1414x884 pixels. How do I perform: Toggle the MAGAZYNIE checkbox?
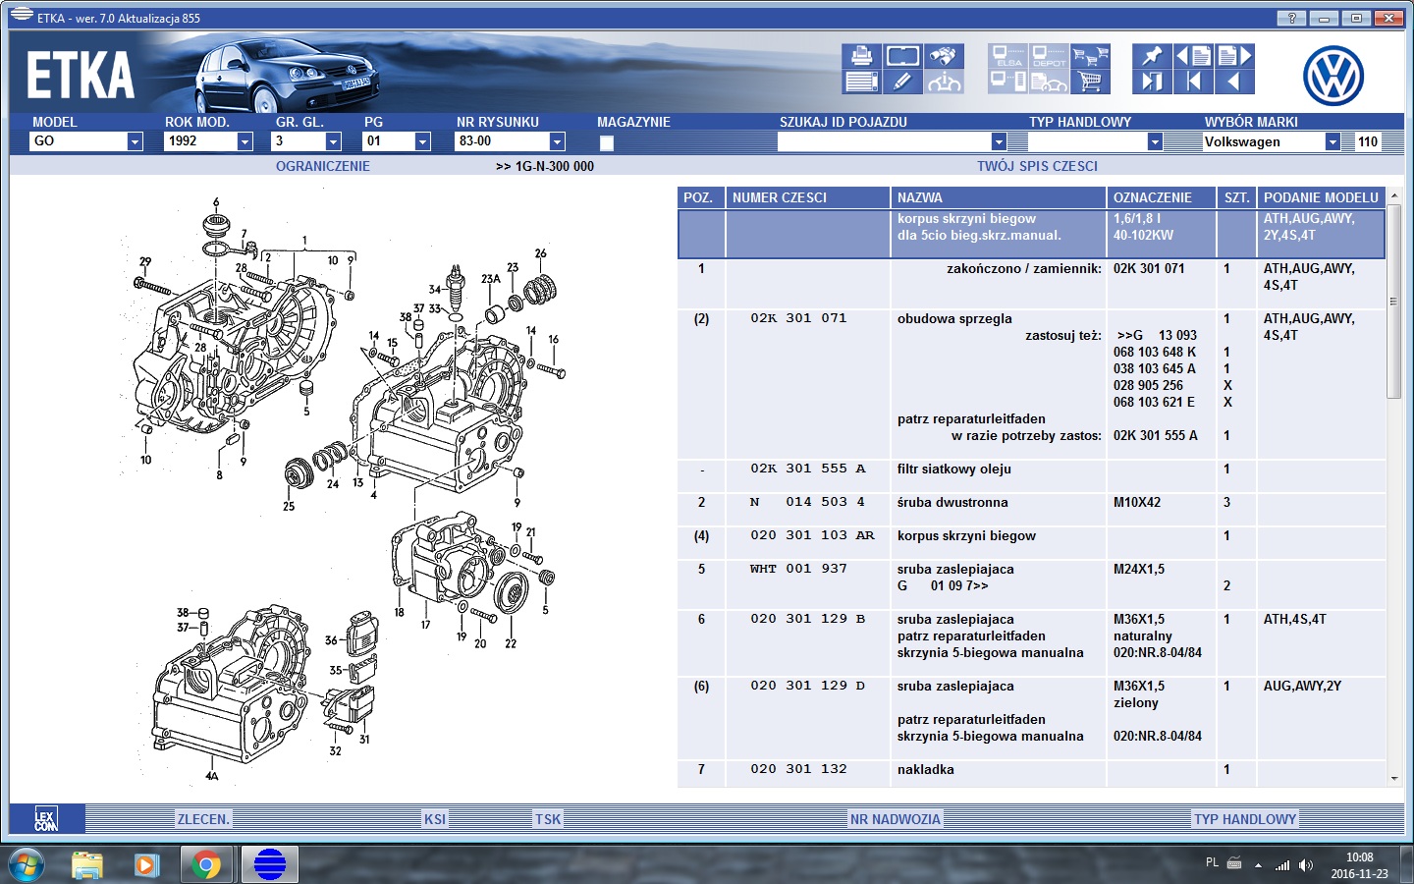(607, 142)
